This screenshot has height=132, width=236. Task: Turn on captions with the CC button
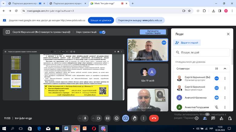click(x=108, y=118)
